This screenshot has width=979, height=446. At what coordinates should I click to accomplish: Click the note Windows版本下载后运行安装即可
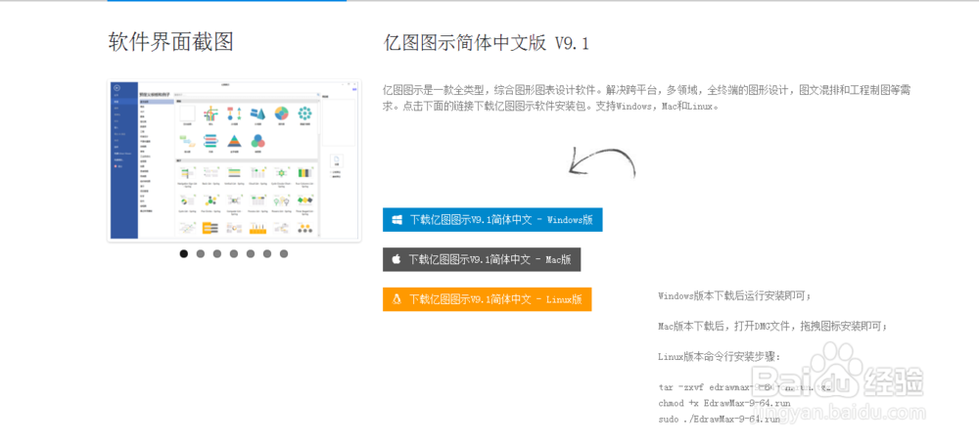[x=735, y=295]
